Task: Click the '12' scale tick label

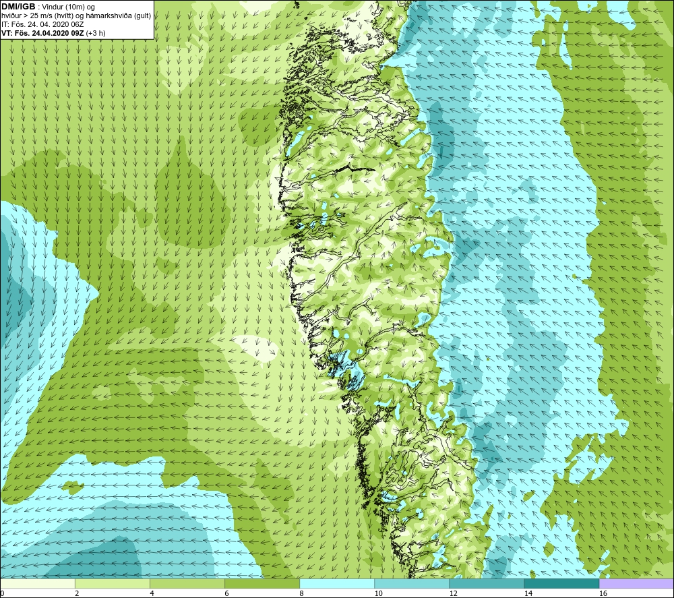Action: [454, 593]
